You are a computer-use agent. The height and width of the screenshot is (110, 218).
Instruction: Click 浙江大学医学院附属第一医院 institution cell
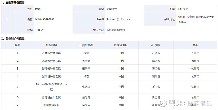point(52,87)
